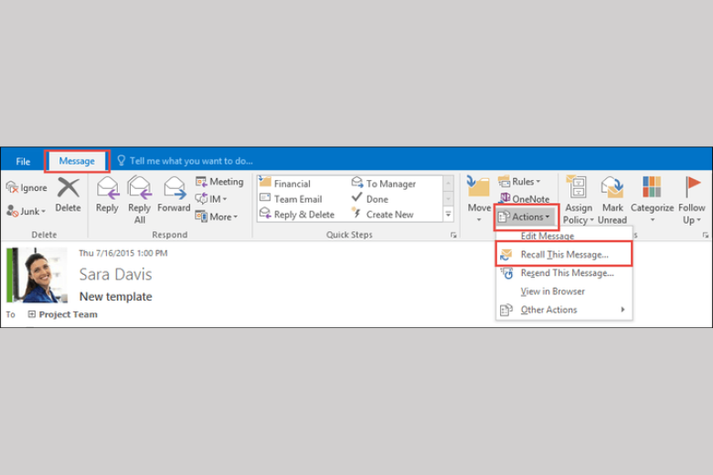Open the Move folder dropdown
Image resolution: width=713 pixels, height=475 pixels.
[x=479, y=199]
